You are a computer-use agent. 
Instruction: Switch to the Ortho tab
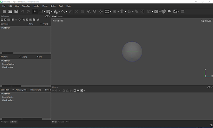(x=60, y=16)
